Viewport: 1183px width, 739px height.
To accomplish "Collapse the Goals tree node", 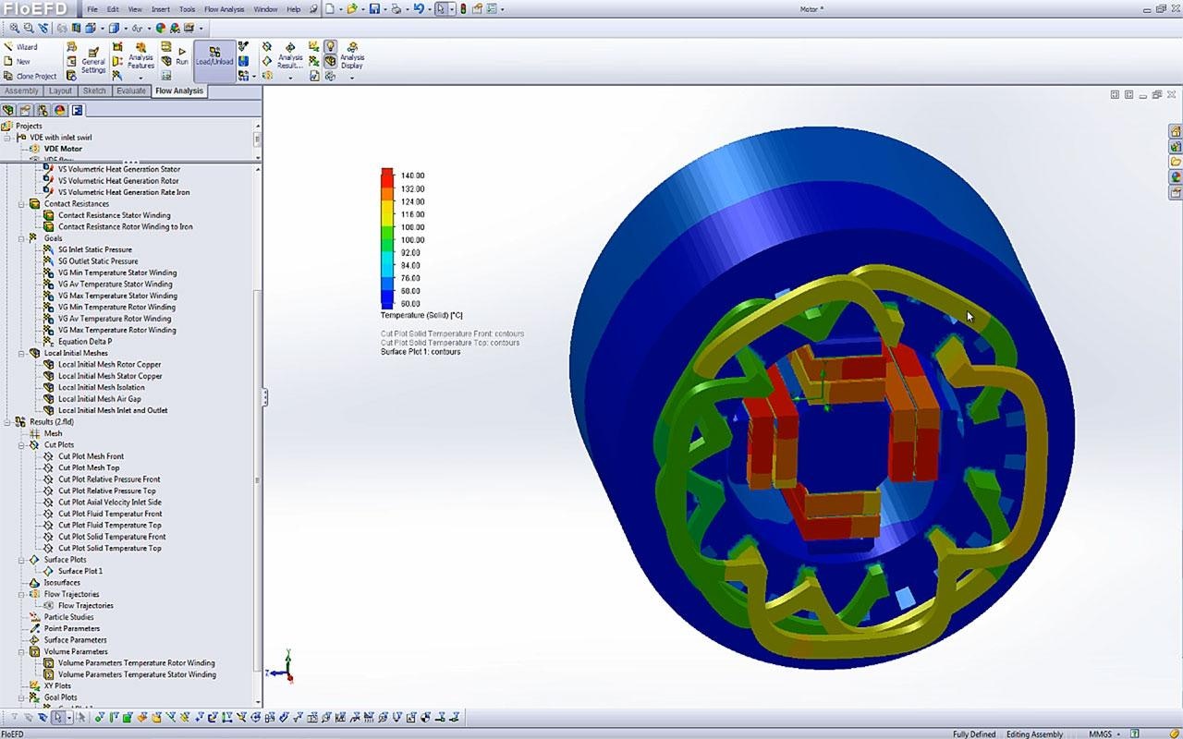I will pos(23,238).
